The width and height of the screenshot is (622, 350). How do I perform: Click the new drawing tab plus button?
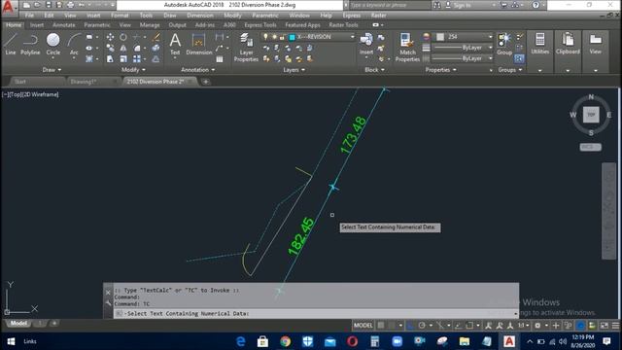tap(205, 82)
